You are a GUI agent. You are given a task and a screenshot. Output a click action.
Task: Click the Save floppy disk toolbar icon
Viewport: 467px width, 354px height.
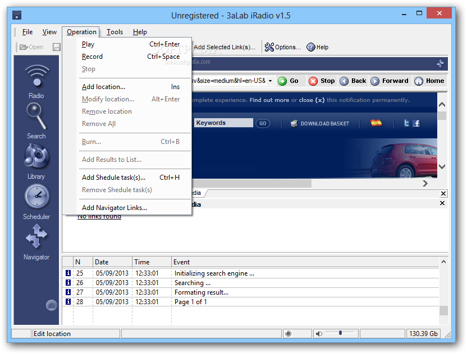(x=57, y=47)
